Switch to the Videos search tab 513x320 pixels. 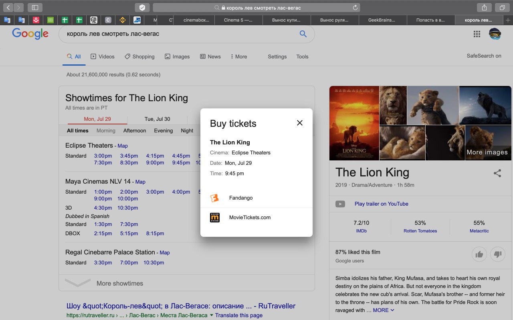(103, 56)
